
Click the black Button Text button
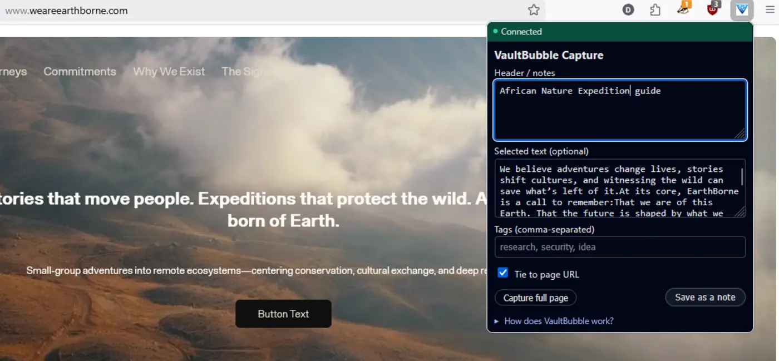283,314
